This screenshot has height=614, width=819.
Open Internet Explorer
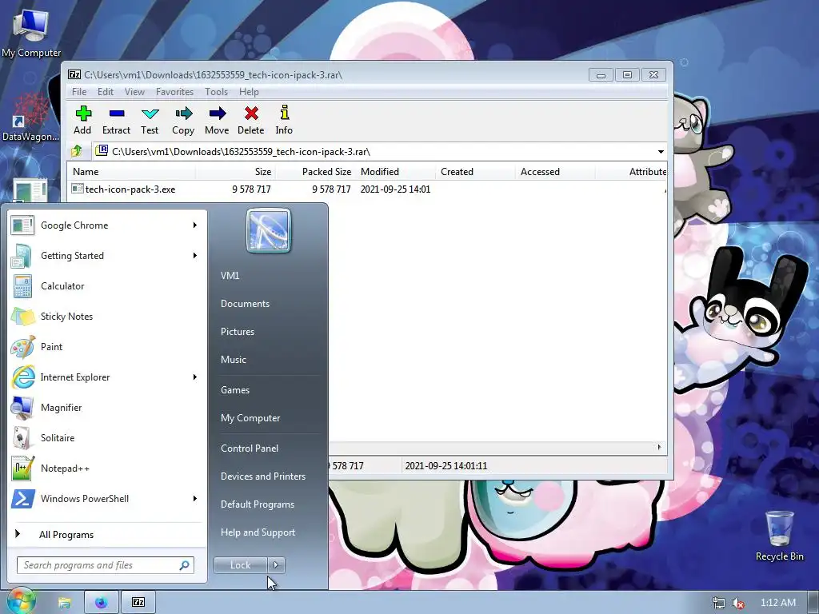108,377
